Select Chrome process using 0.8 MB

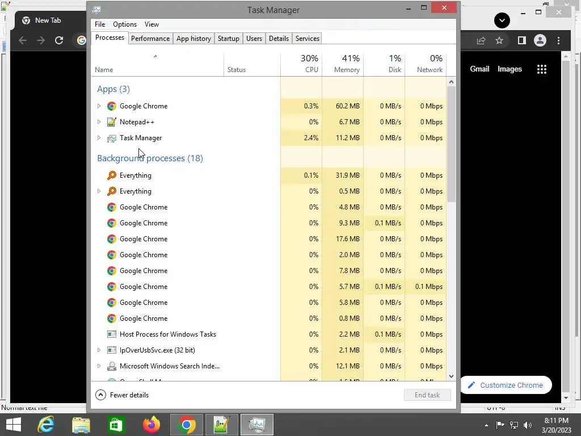click(268, 319)
